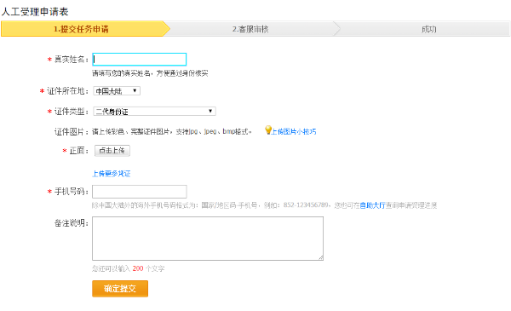This screenshot has width=511, height=311.
Task: Click the 手机号码 input box
Action: 140,192
